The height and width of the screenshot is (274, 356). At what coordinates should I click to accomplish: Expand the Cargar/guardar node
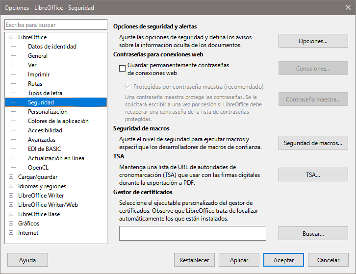tap(11, 177)
